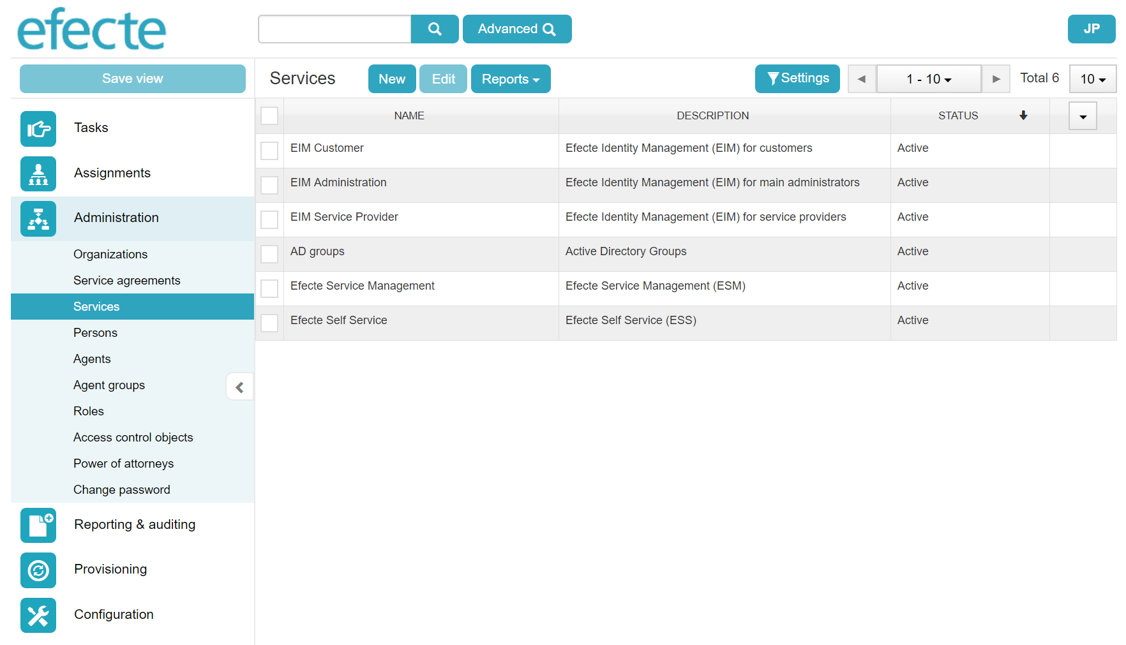
Task: Open Provisioning section
Action: (110, 569)
